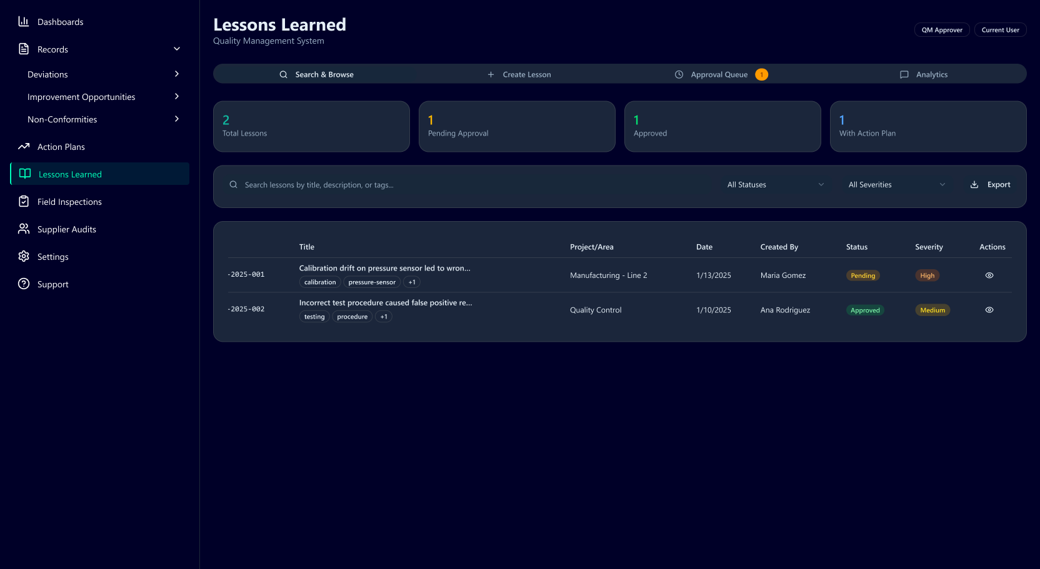Click the Approval Queue orange count badge

[x=761, y=74]
